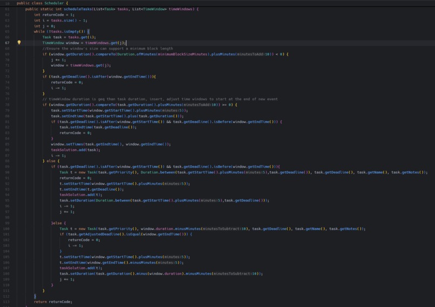This screenshot has height=307, width=435.
Task: Click 'taskSolution.add(t);' on line 94
Action: [81, 195]
